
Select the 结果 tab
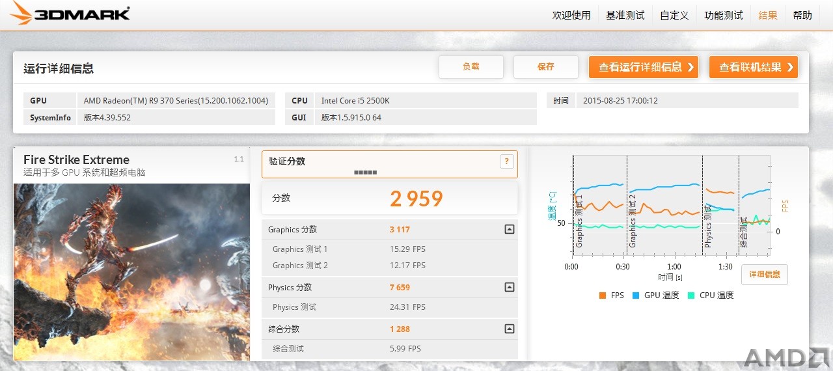[x=768, y=15]
